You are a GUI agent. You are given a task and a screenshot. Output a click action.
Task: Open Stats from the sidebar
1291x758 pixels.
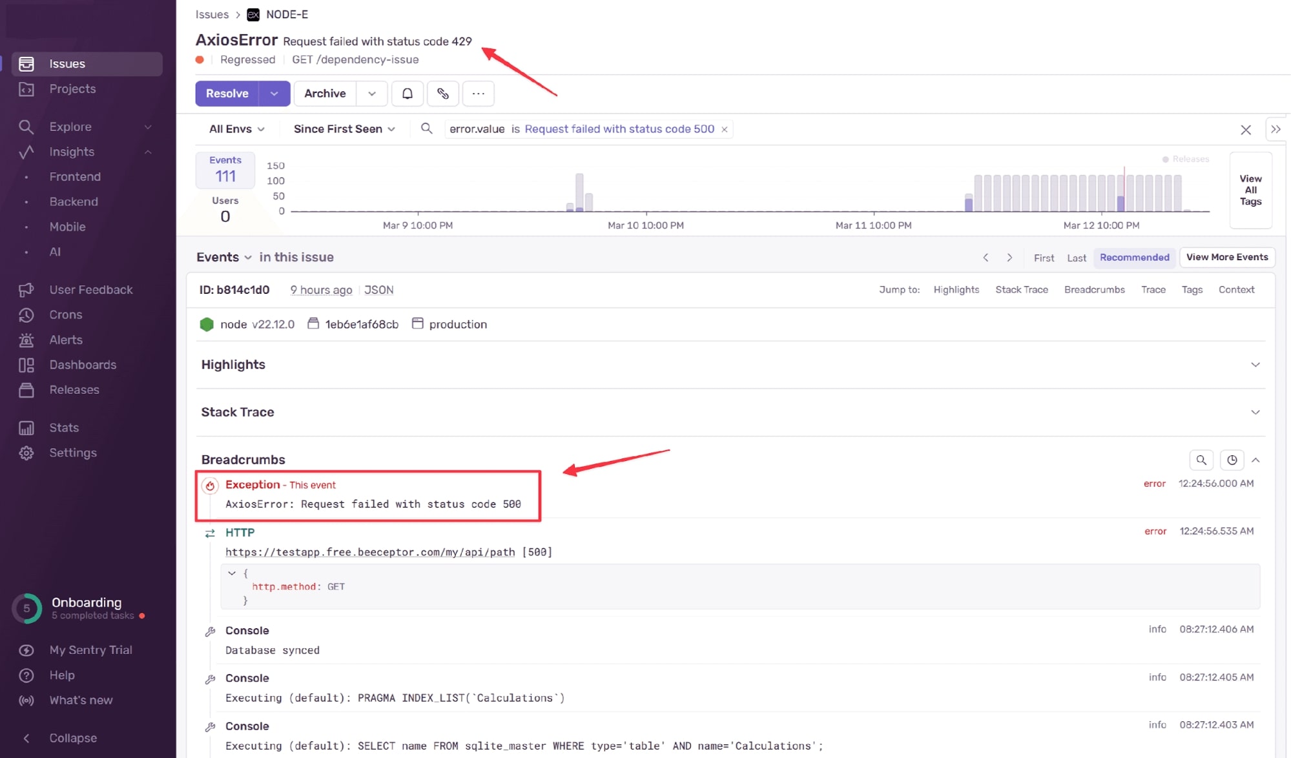64,427
